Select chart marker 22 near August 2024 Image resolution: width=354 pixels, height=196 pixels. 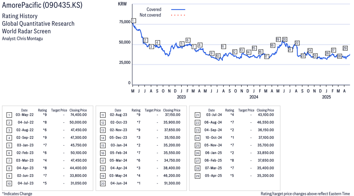(x=297, y=43)
